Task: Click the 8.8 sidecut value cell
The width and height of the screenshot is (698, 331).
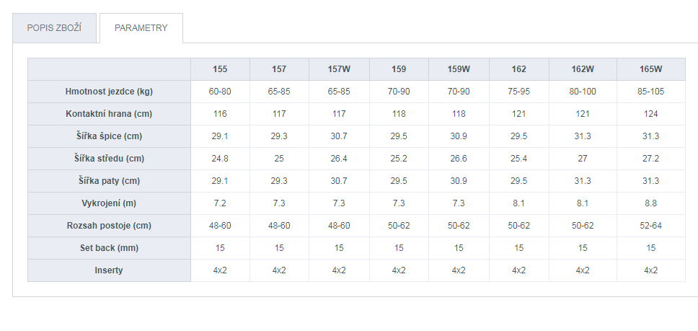Action: point(650,203)
